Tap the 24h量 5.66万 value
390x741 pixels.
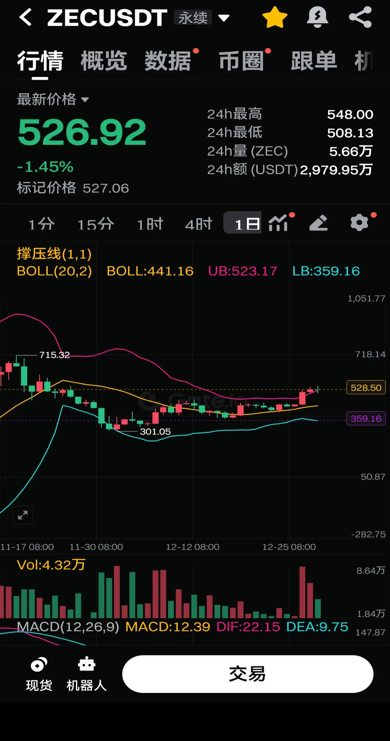click(x=351, y=151)
